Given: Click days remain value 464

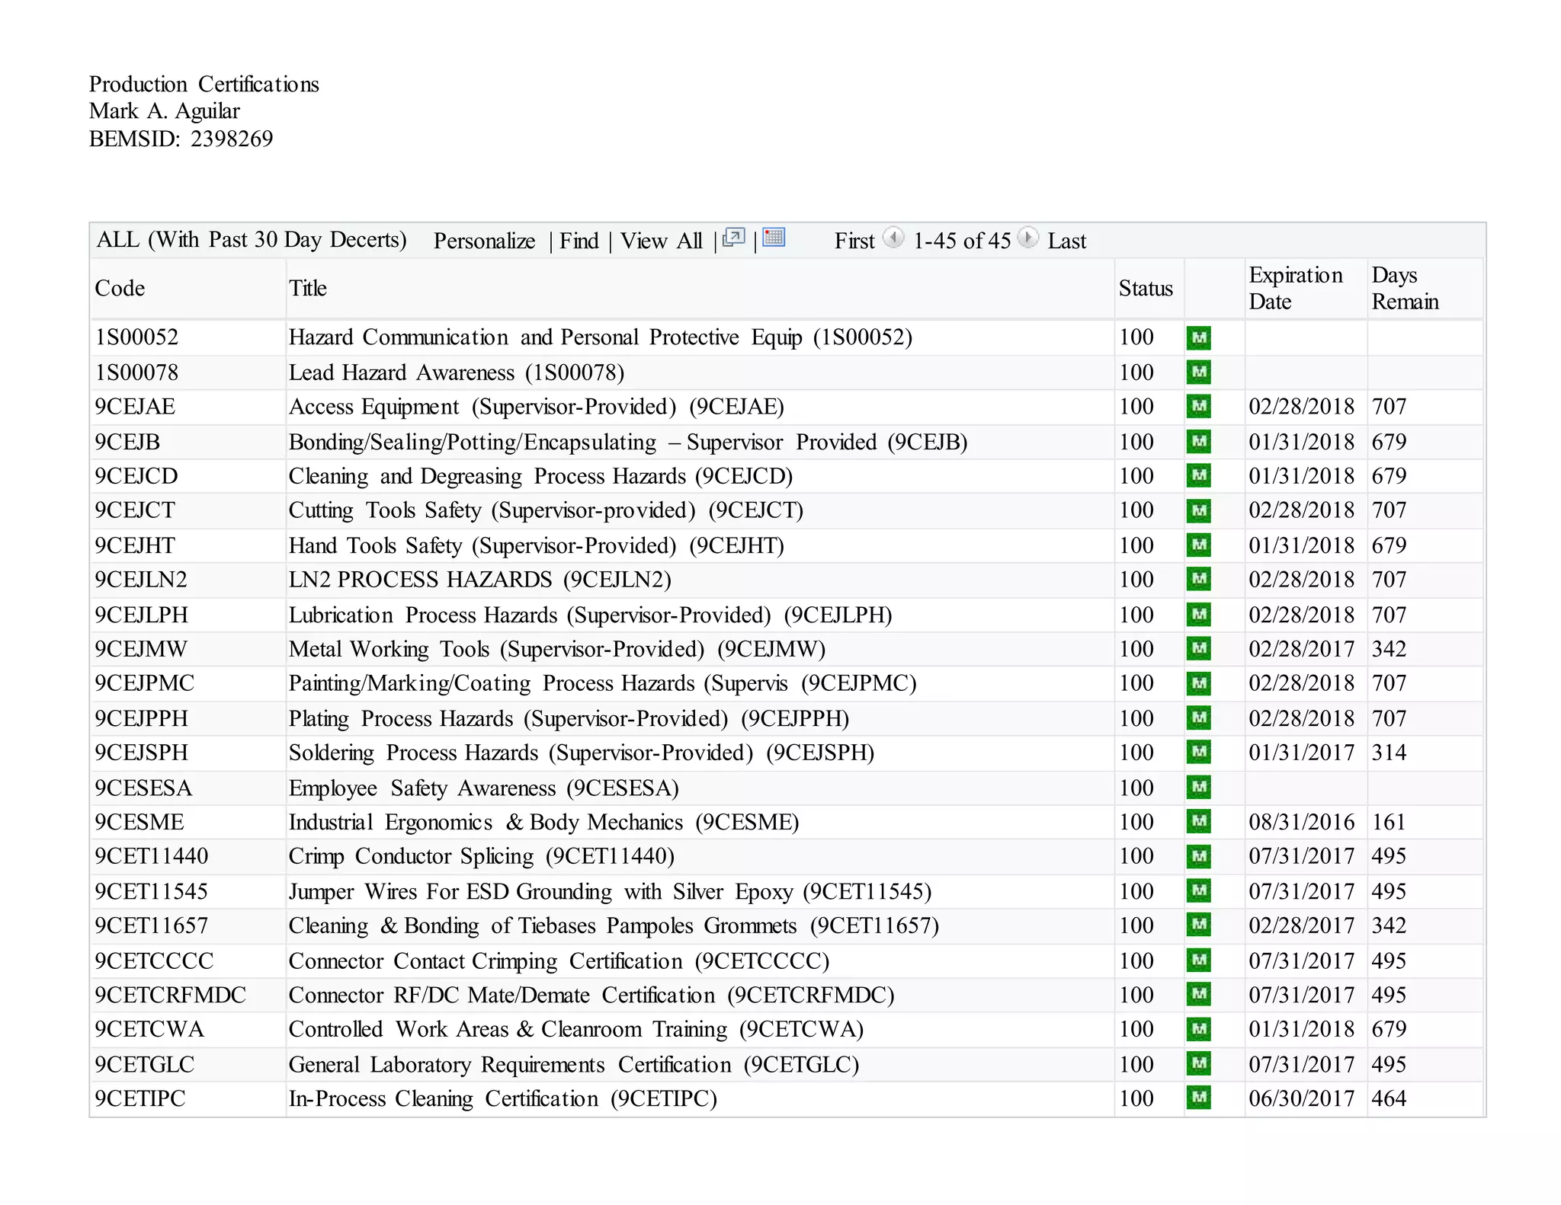Looking at the screenshot, I should (1389, 1098).
